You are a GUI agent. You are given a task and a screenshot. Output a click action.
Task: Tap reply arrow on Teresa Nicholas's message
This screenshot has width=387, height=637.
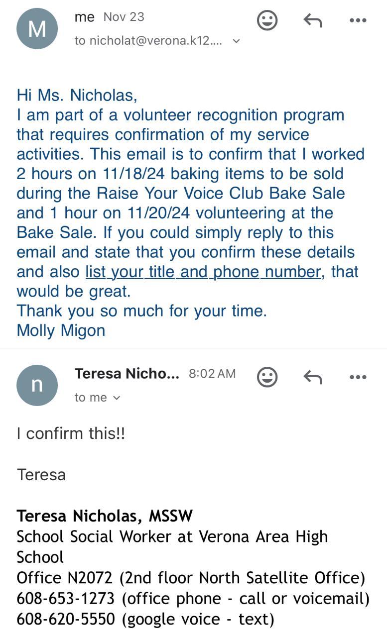click(x=313, y=377)
